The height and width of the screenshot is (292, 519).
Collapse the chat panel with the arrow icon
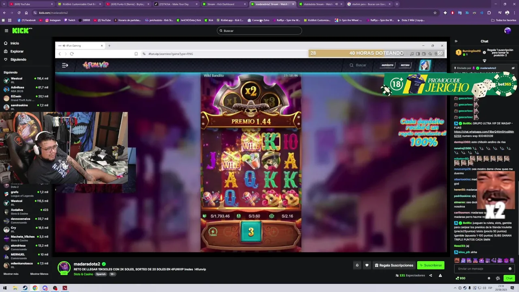click(x=456, y=41)
